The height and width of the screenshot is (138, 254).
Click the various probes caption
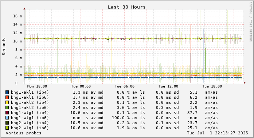pyautogui.click(x=24, y=133)
